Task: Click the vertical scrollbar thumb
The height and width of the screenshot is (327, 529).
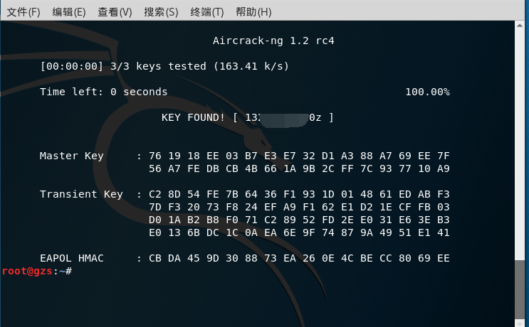Action: click(x=520, y=289)
